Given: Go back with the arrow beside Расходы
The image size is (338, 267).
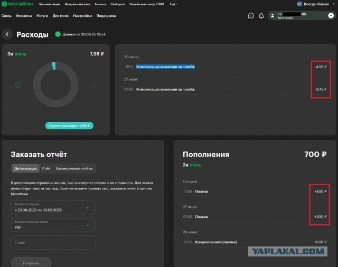Looking at the screenshot, I should [7, 34].
